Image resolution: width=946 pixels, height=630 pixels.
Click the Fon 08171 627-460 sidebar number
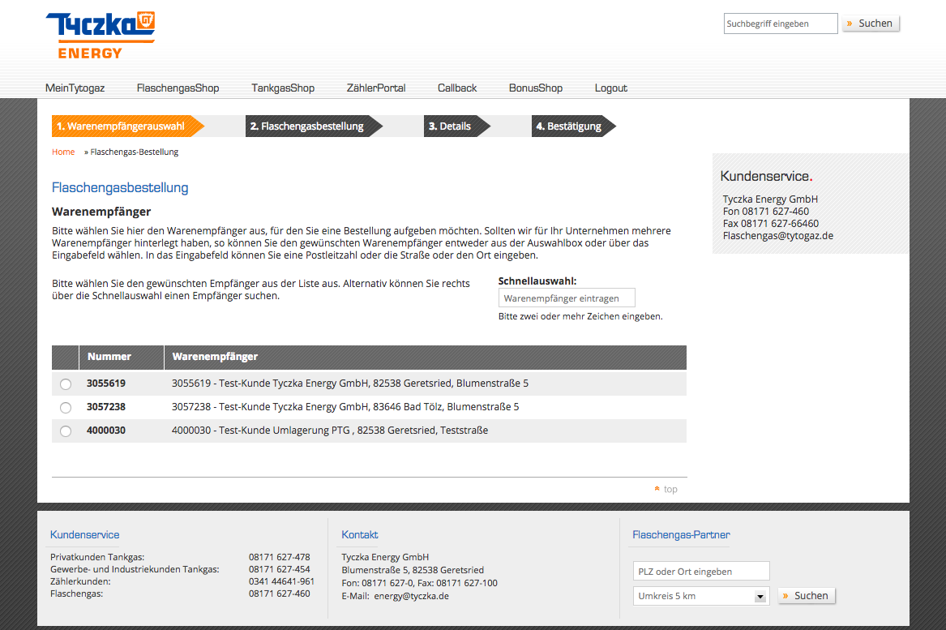pyautogui.click(x=766, y=211)
